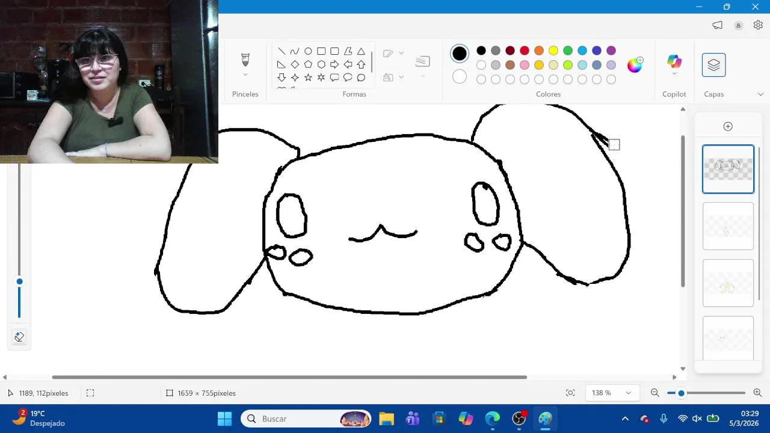770x433 pixels.
Task: Click the volume muted tray icon
Action: click(697, 419)
